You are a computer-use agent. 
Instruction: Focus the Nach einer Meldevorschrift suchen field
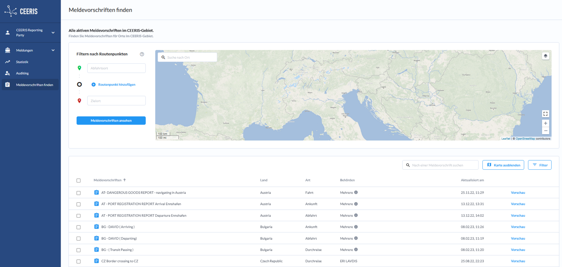(x=440, y=165)
